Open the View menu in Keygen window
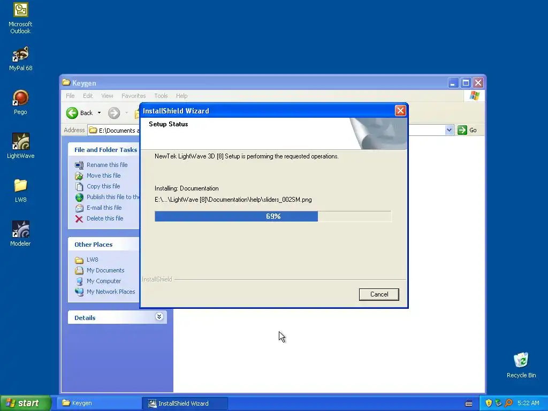Screen dimensions: 548x411 [107, 96]
